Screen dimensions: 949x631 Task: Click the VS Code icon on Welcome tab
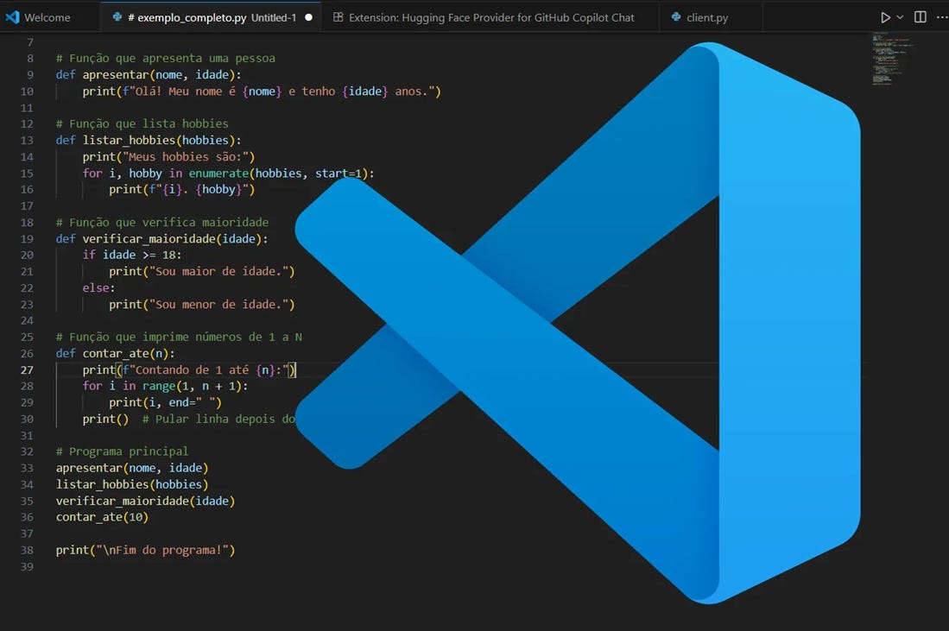(12, 17)
